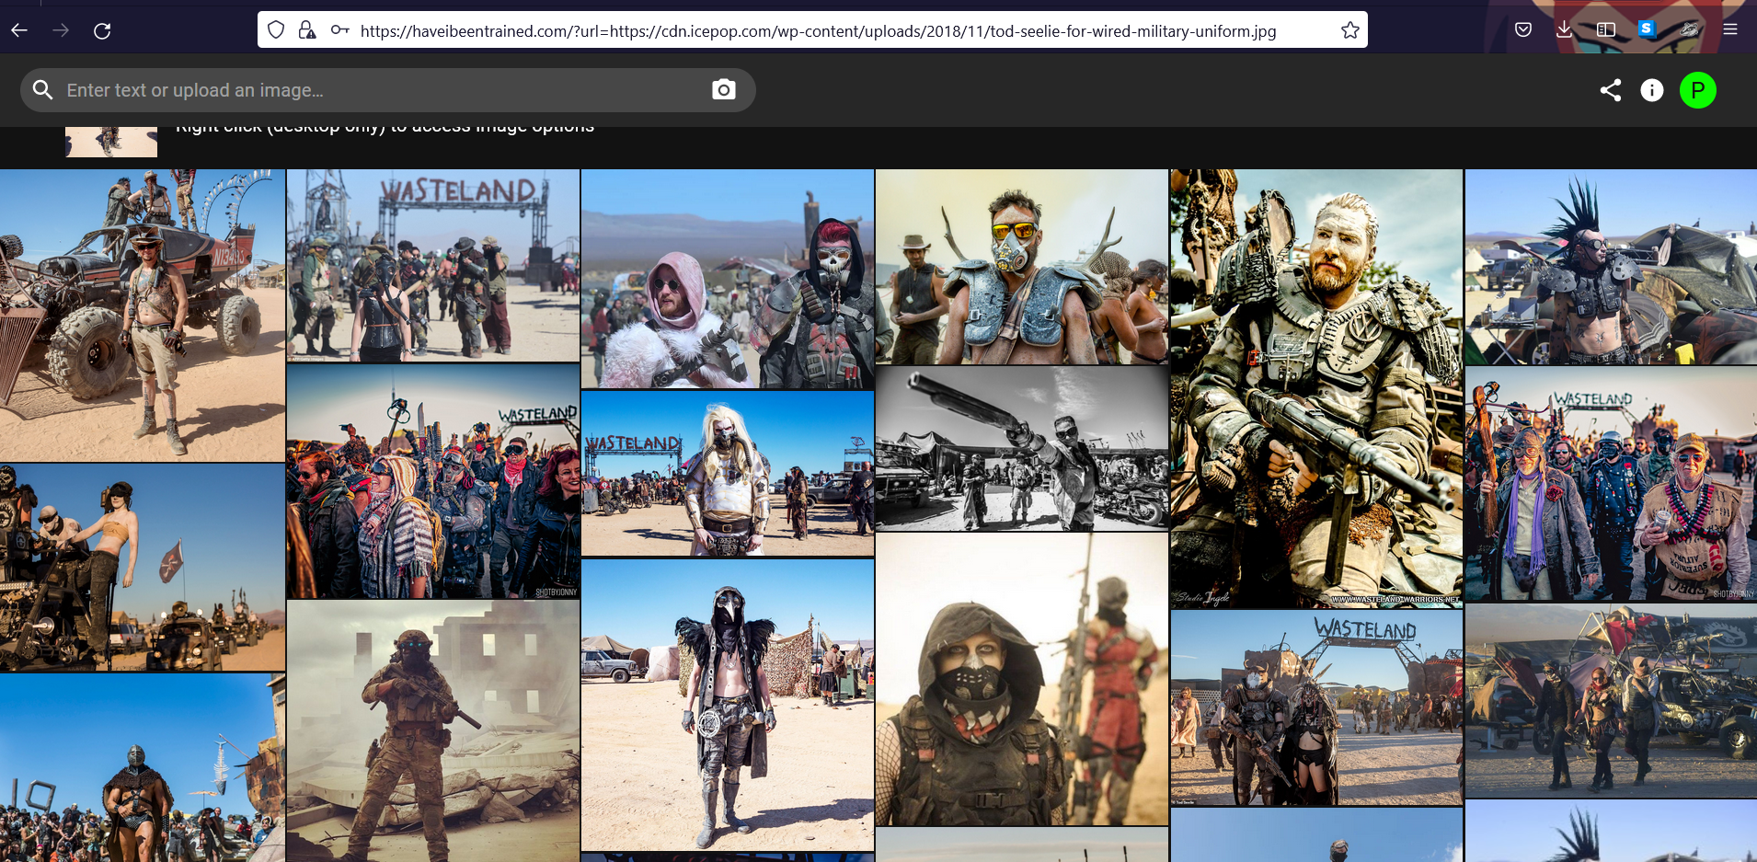Bookmark this page with star icon
The width and height of the screenshot is (1757, 862).
point(1349,30)
